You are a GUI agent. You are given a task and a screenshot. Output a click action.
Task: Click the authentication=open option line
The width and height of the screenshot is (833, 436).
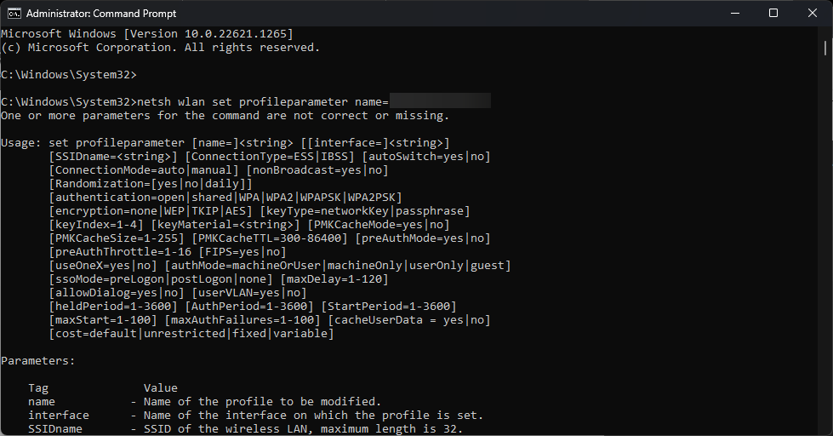225,198
